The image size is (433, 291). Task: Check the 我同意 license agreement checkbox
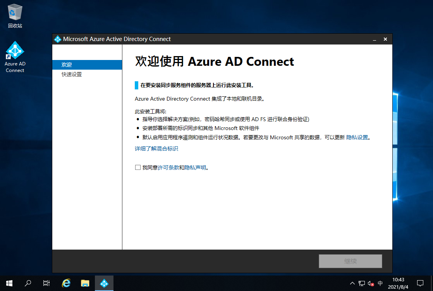(x=138, y=168)
